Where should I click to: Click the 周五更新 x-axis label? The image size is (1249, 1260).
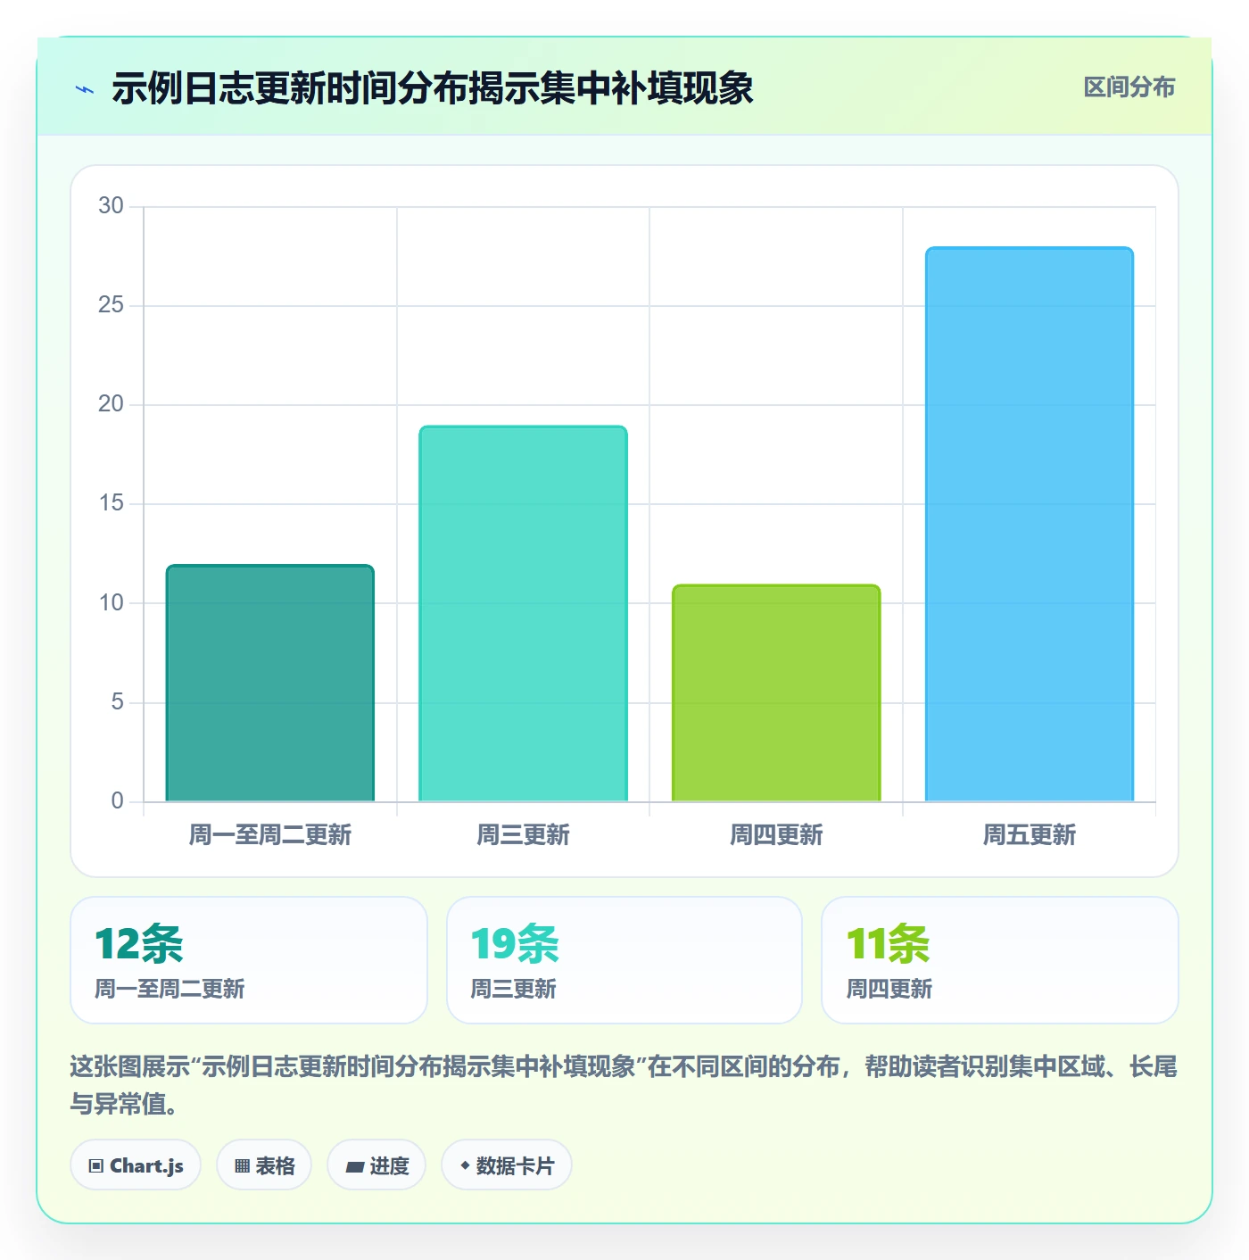[1030, 835]
